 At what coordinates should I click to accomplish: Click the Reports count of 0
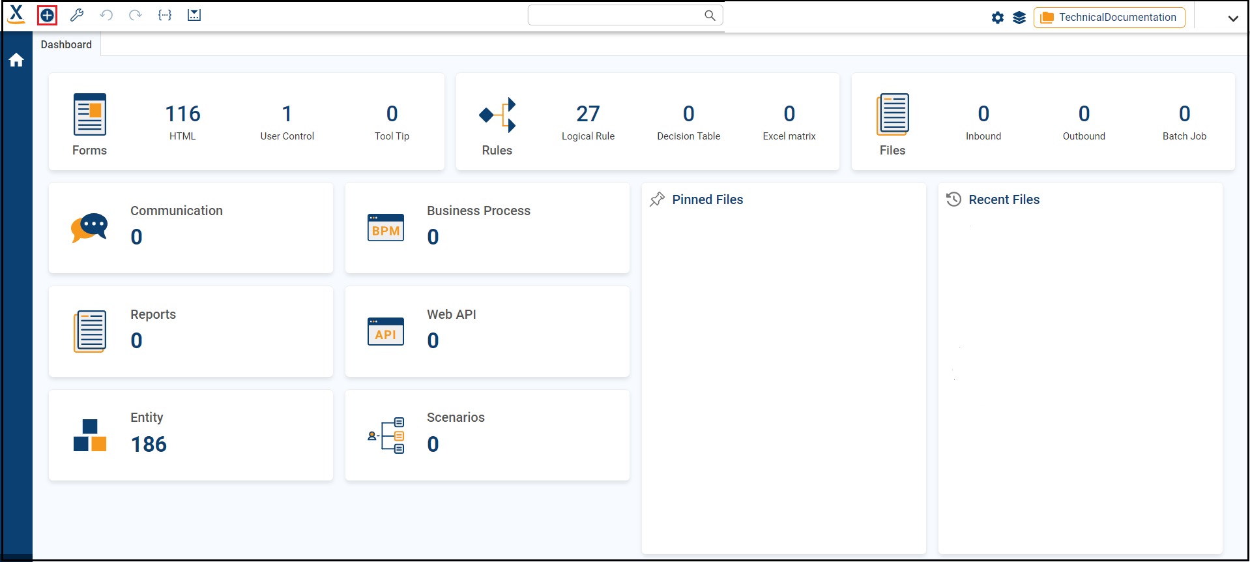[x=136, y=340]
